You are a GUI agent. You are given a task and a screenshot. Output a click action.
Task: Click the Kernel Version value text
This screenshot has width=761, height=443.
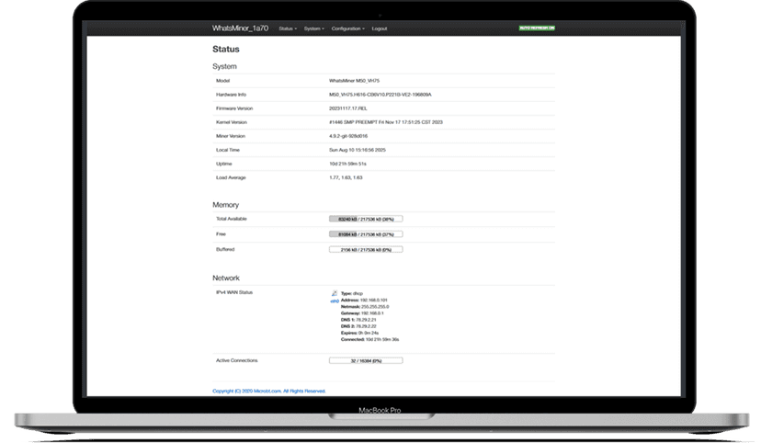click(387, 122)
